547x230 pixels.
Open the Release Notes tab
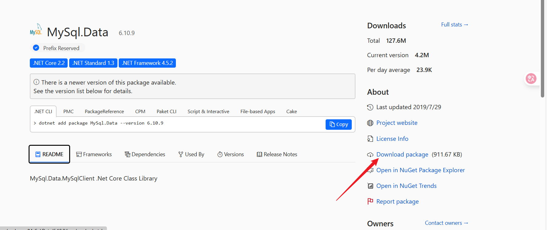pos(277,154)
